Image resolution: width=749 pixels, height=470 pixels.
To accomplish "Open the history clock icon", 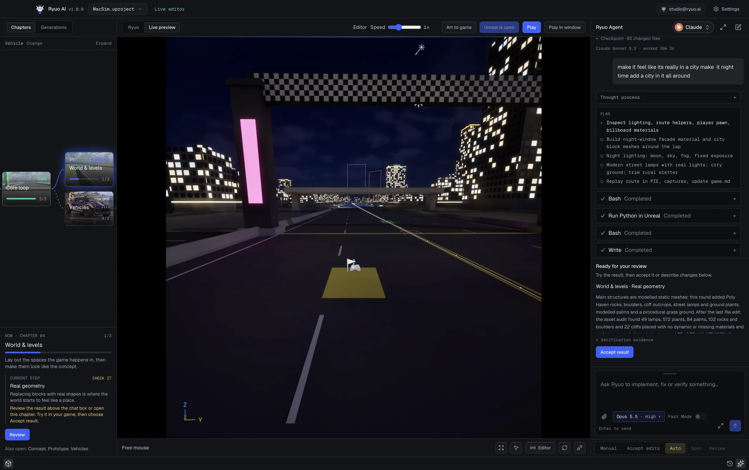I will click(x=730, y=463).
